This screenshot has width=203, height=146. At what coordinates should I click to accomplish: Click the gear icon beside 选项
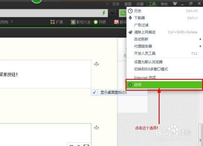click(130, 85)
